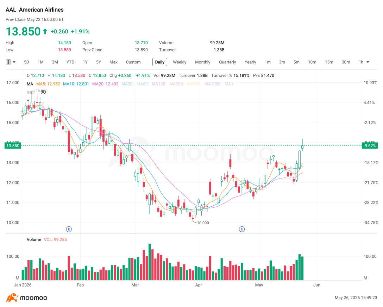This screenshot has height=307, width=383.
Task: Click the P/E 81.470 readout
Action: click(x=264, y=75)
